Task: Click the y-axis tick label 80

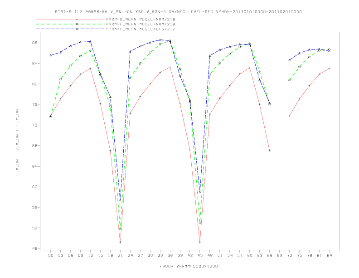Action: 35,84
